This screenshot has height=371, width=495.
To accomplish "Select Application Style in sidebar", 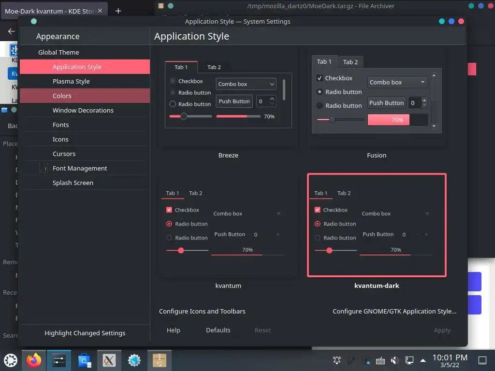I will pos(85,67).
